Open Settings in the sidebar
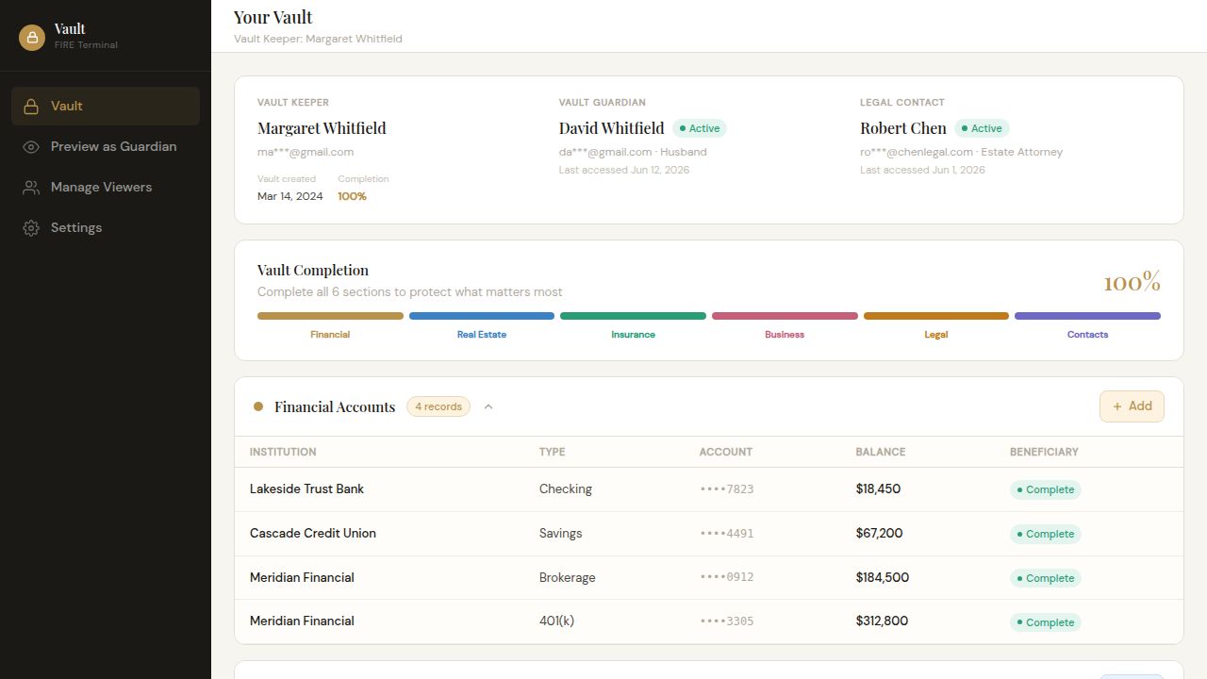This screenshot has width=1207, height=679. pos(106,227)
